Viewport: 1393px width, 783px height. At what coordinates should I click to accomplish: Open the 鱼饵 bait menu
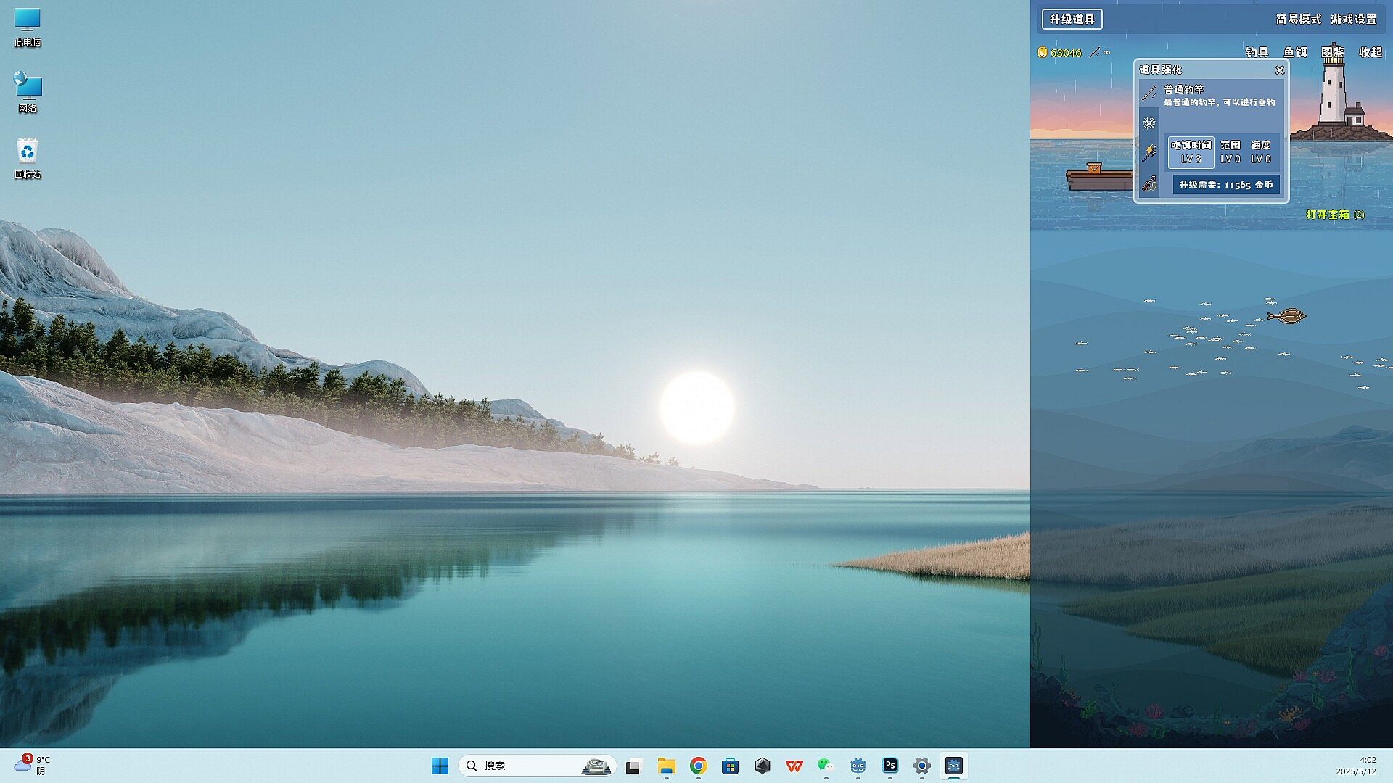(1295, 52)
